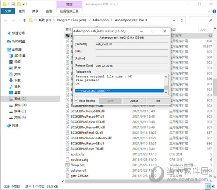Open Quick Access toolbar customize dropdown
The height and width of the screenshot is (190, 217).
[x=24, y=4]
